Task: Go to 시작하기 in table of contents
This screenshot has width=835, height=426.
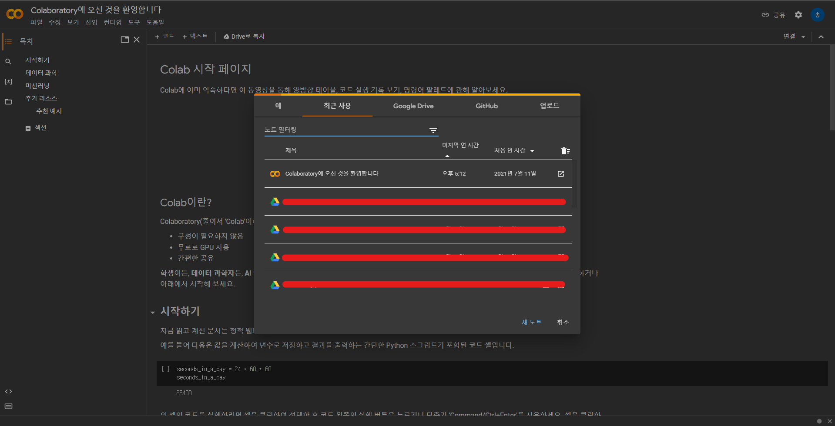Action: click(x=37, y=60)
